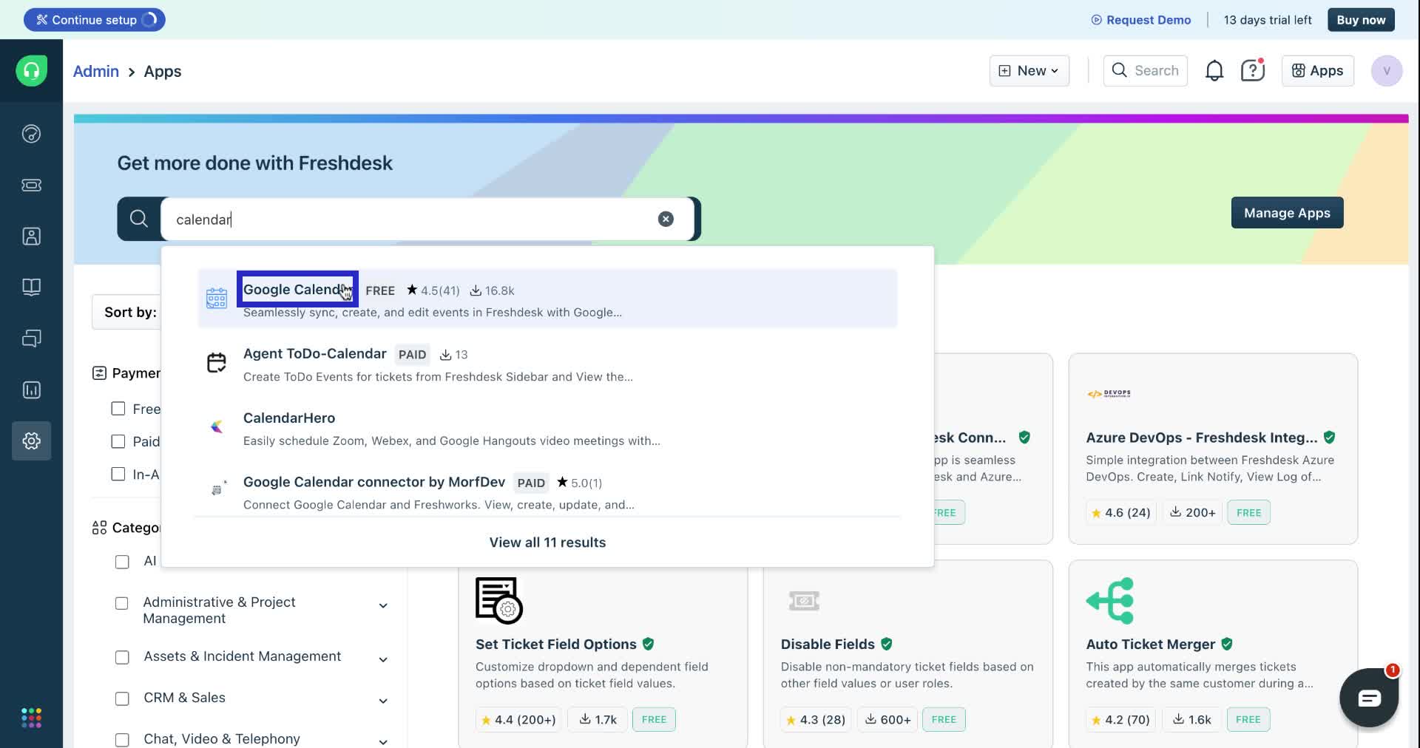Click the Request Demo link

click(1140, 20)
